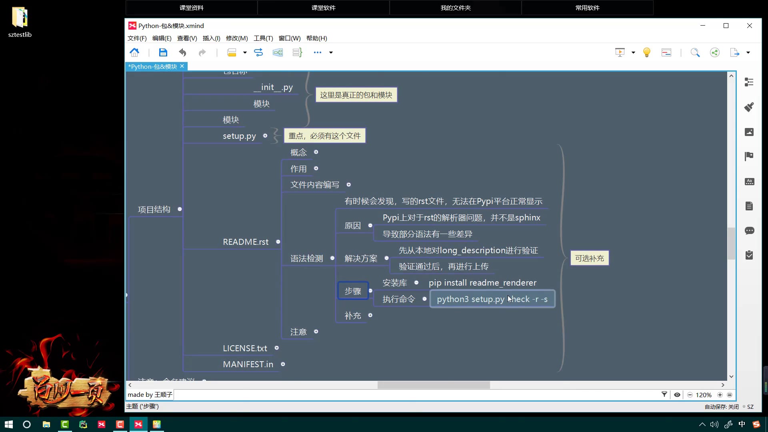The image size is (768, 432).
Task: Collapse the README.rst branch
Action: 278,242
